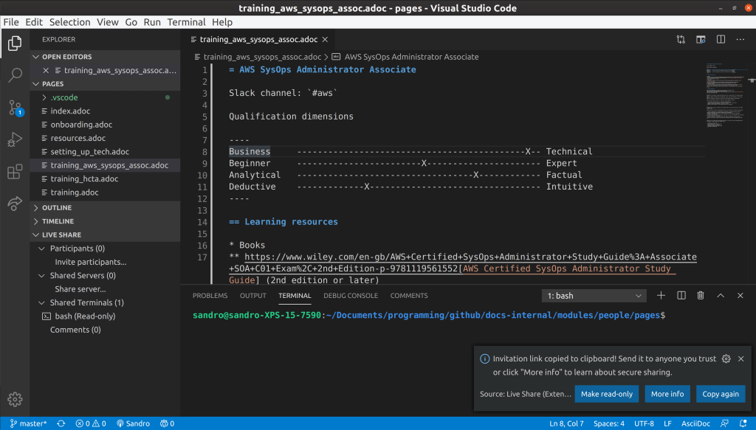Open the File menu

pyautogui.click(x=11, y=22)
